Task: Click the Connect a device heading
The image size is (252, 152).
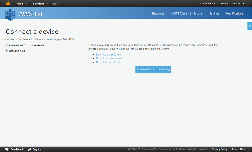Action: click(32, 32)
